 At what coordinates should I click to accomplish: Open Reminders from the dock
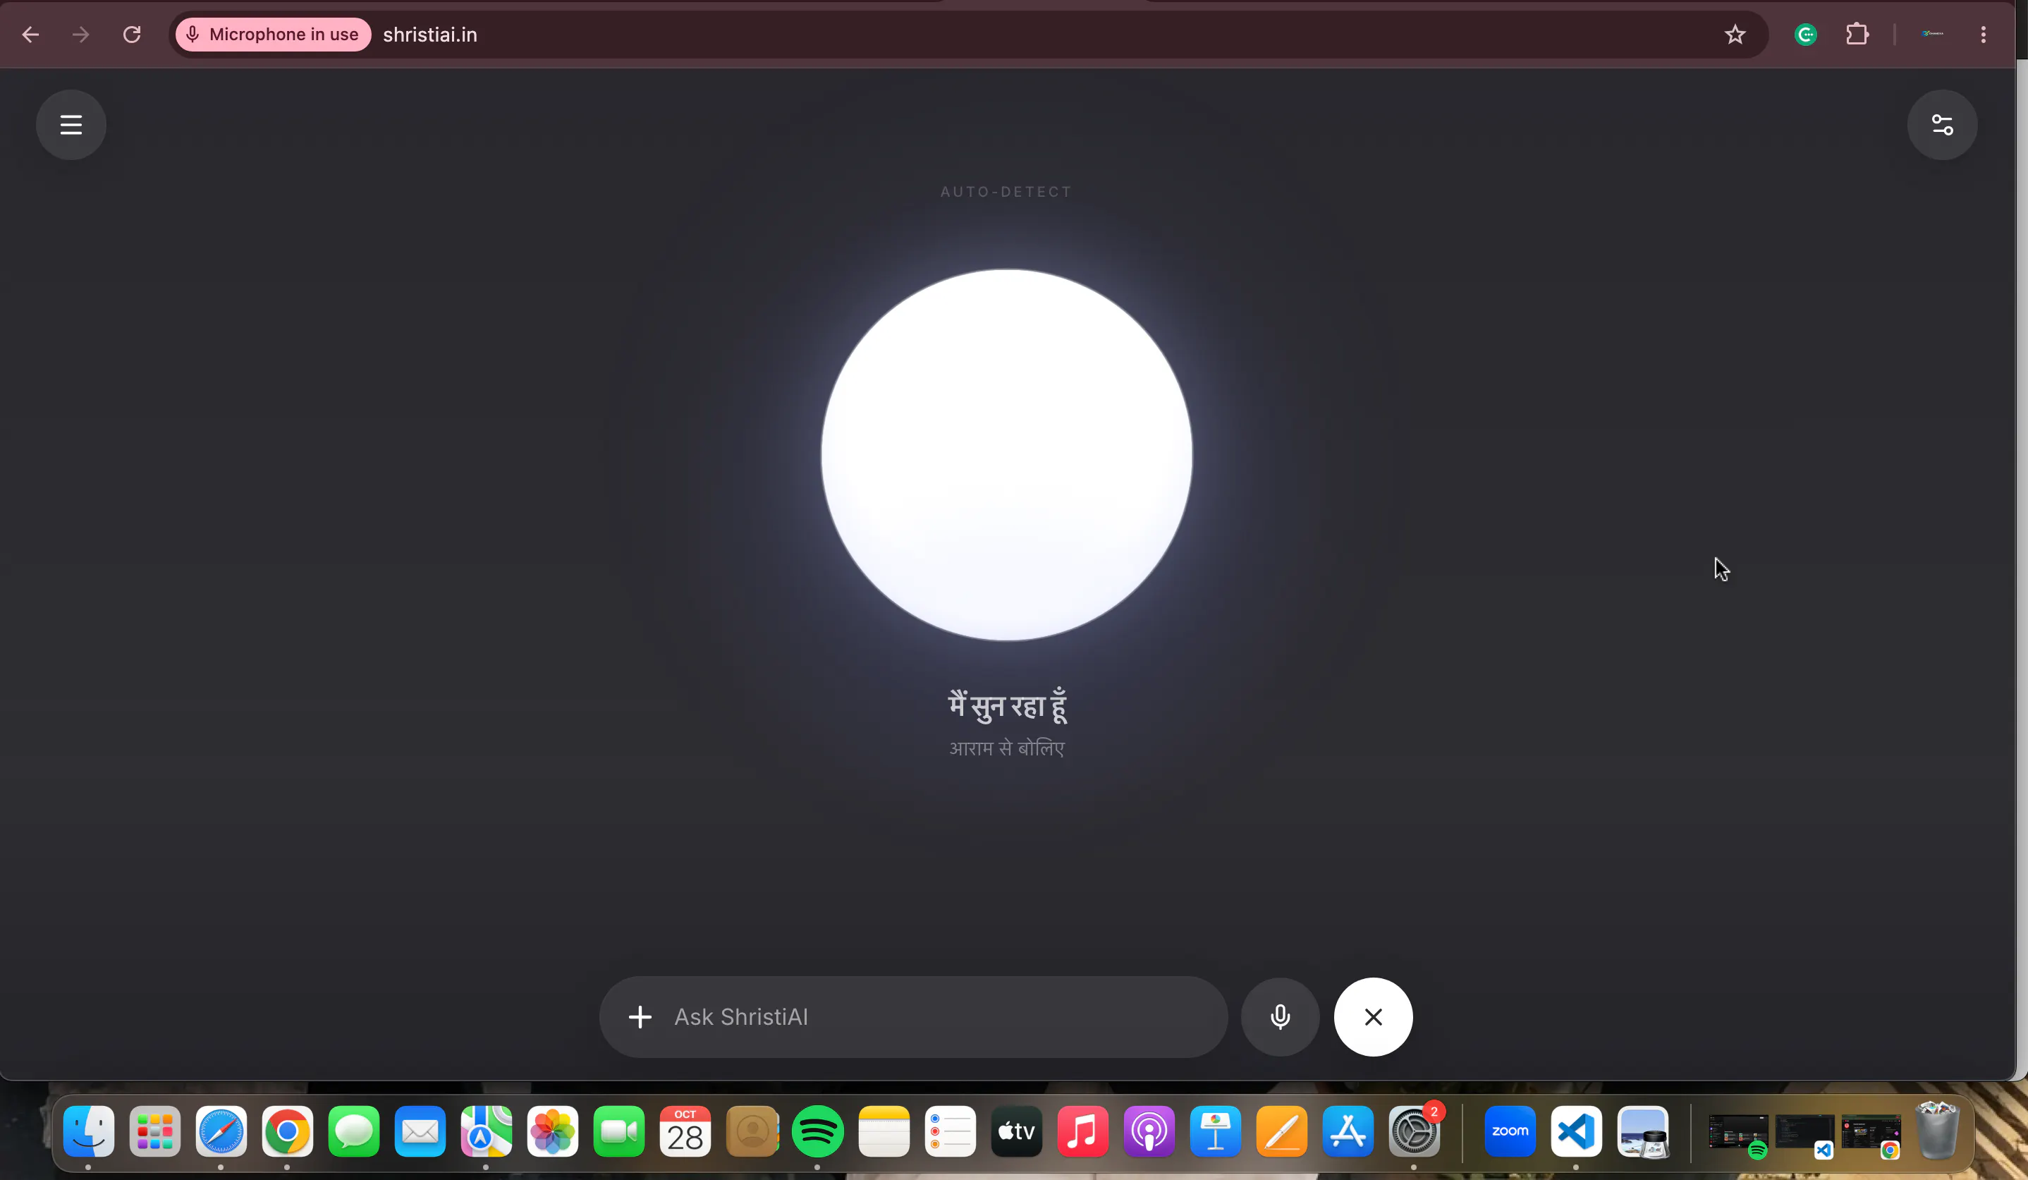click(x=951, y=1131)
